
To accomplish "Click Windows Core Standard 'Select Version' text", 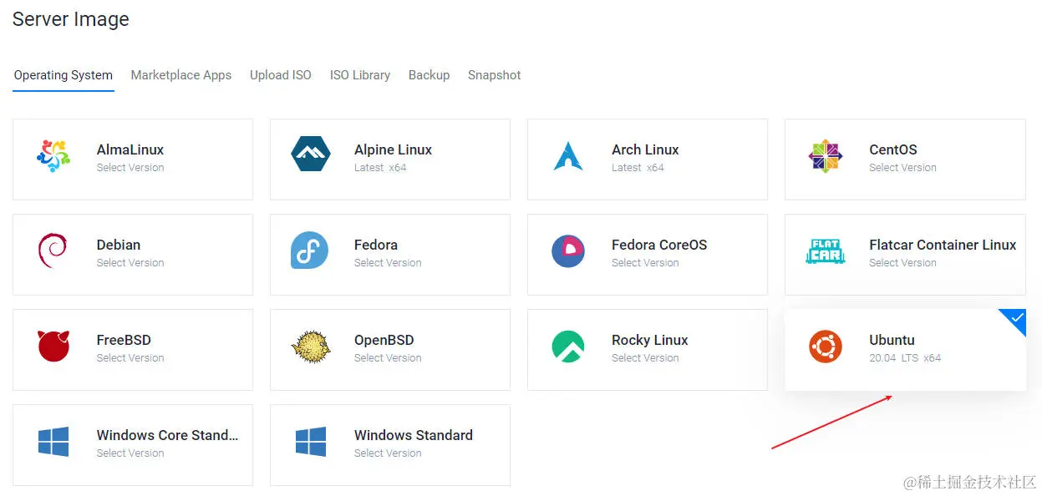I will tap(130, 453).
